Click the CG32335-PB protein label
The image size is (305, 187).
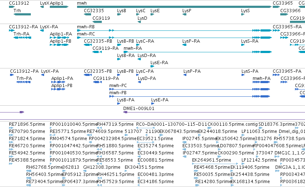tap(98, 71)
